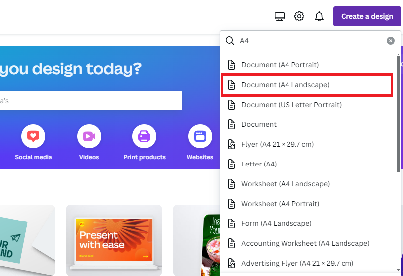Click the dropdown list scrollbar thumb

coord(398,114)
